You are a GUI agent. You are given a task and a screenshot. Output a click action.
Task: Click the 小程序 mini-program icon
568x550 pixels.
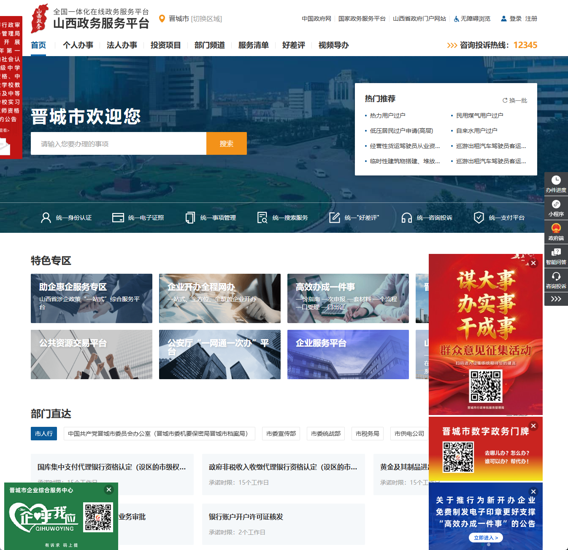[556, 205]
